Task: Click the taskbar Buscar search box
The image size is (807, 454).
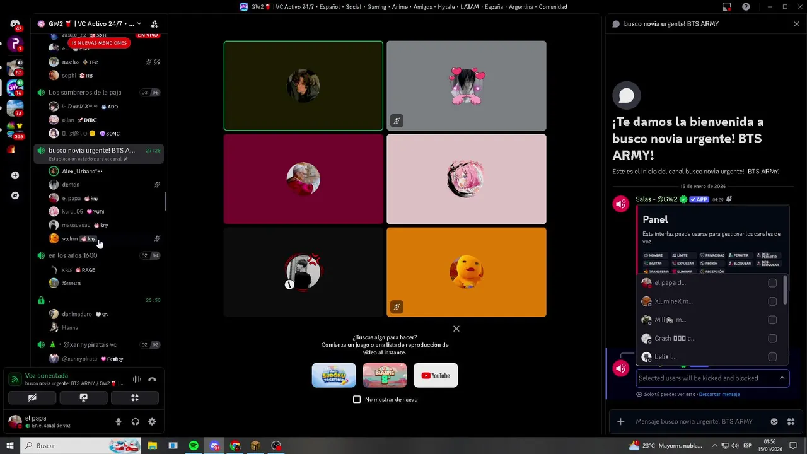Action: coord(82,446)
